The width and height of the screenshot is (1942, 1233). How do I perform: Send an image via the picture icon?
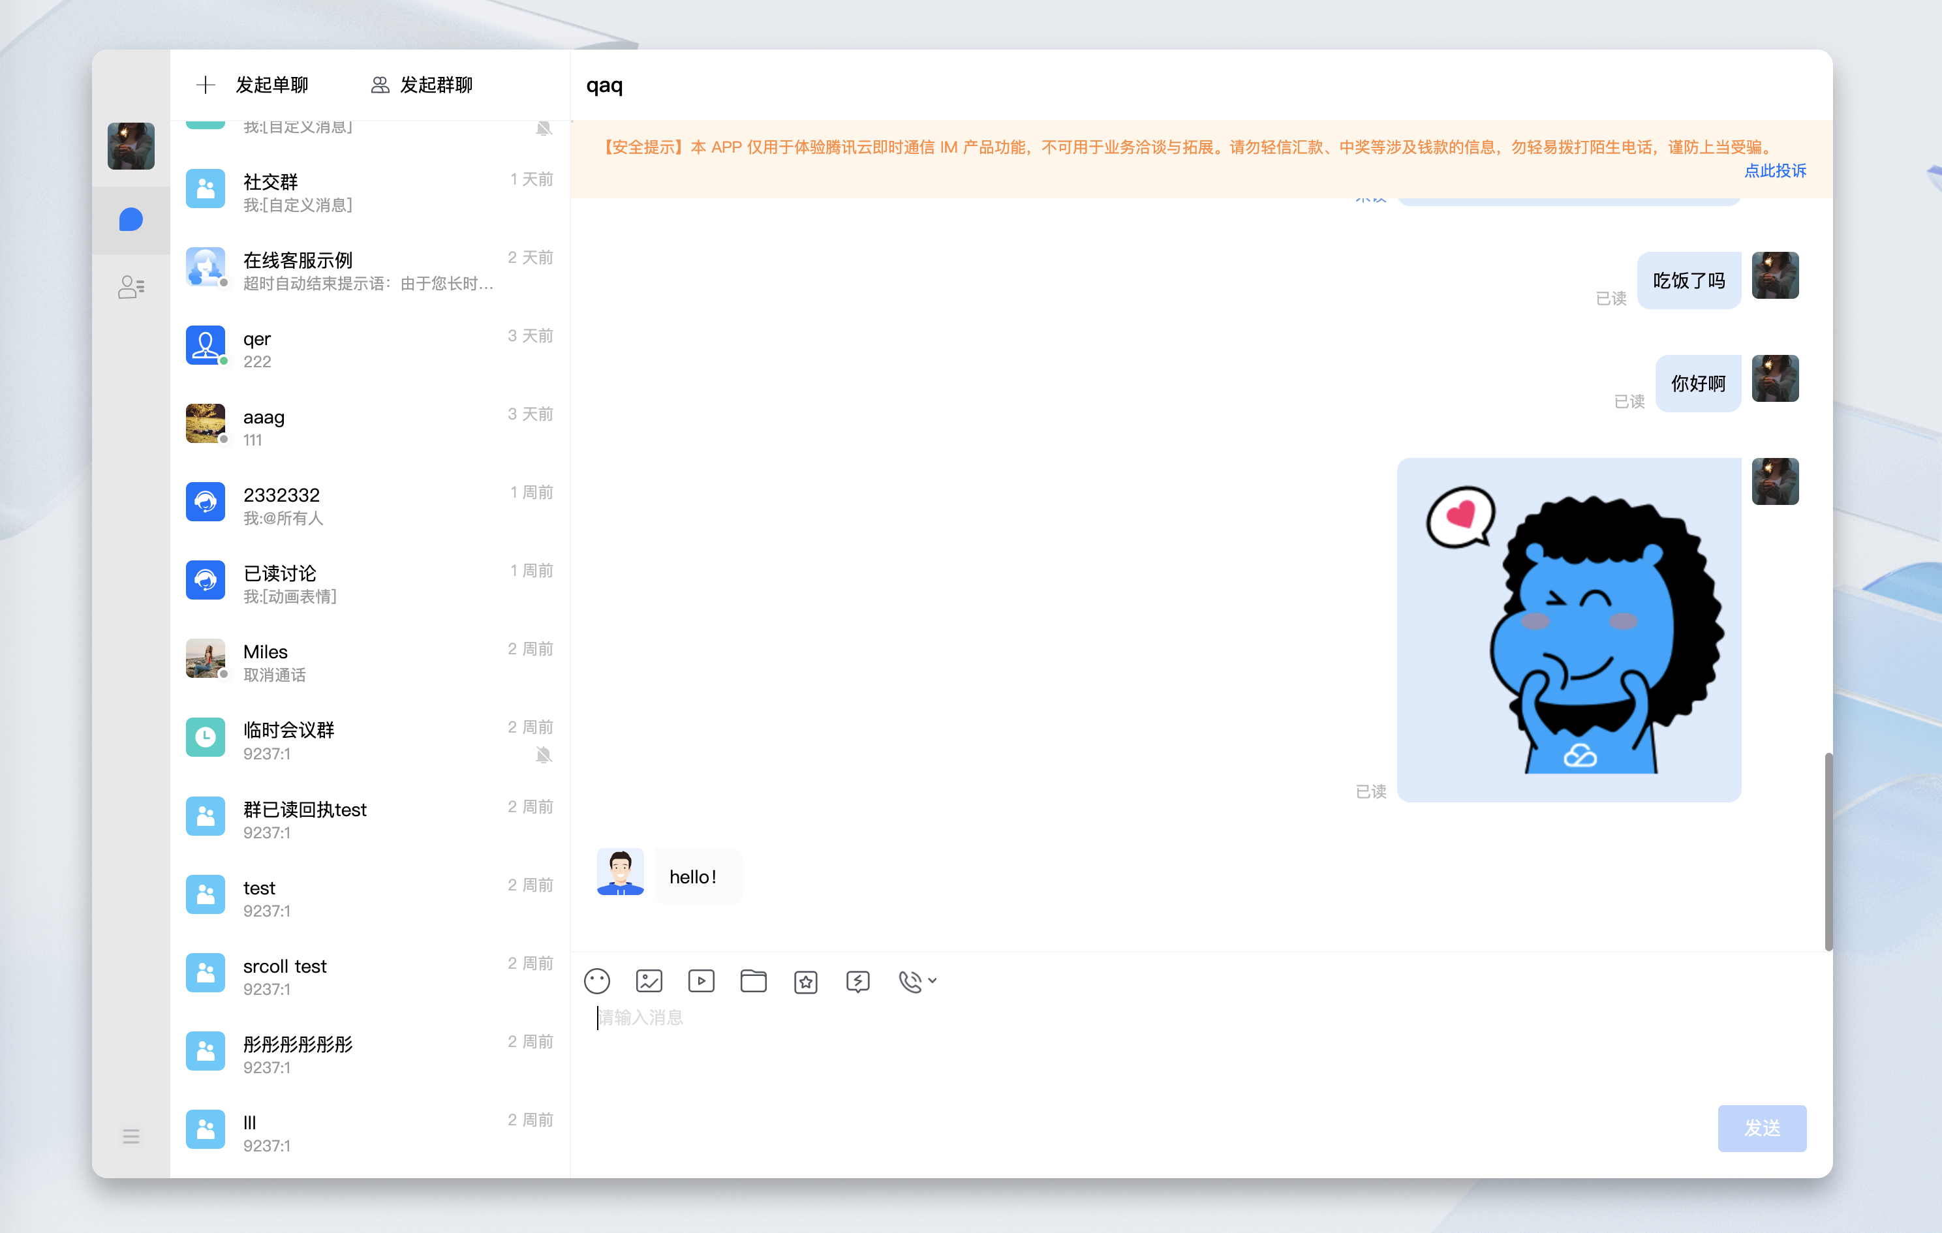point(649,981)
